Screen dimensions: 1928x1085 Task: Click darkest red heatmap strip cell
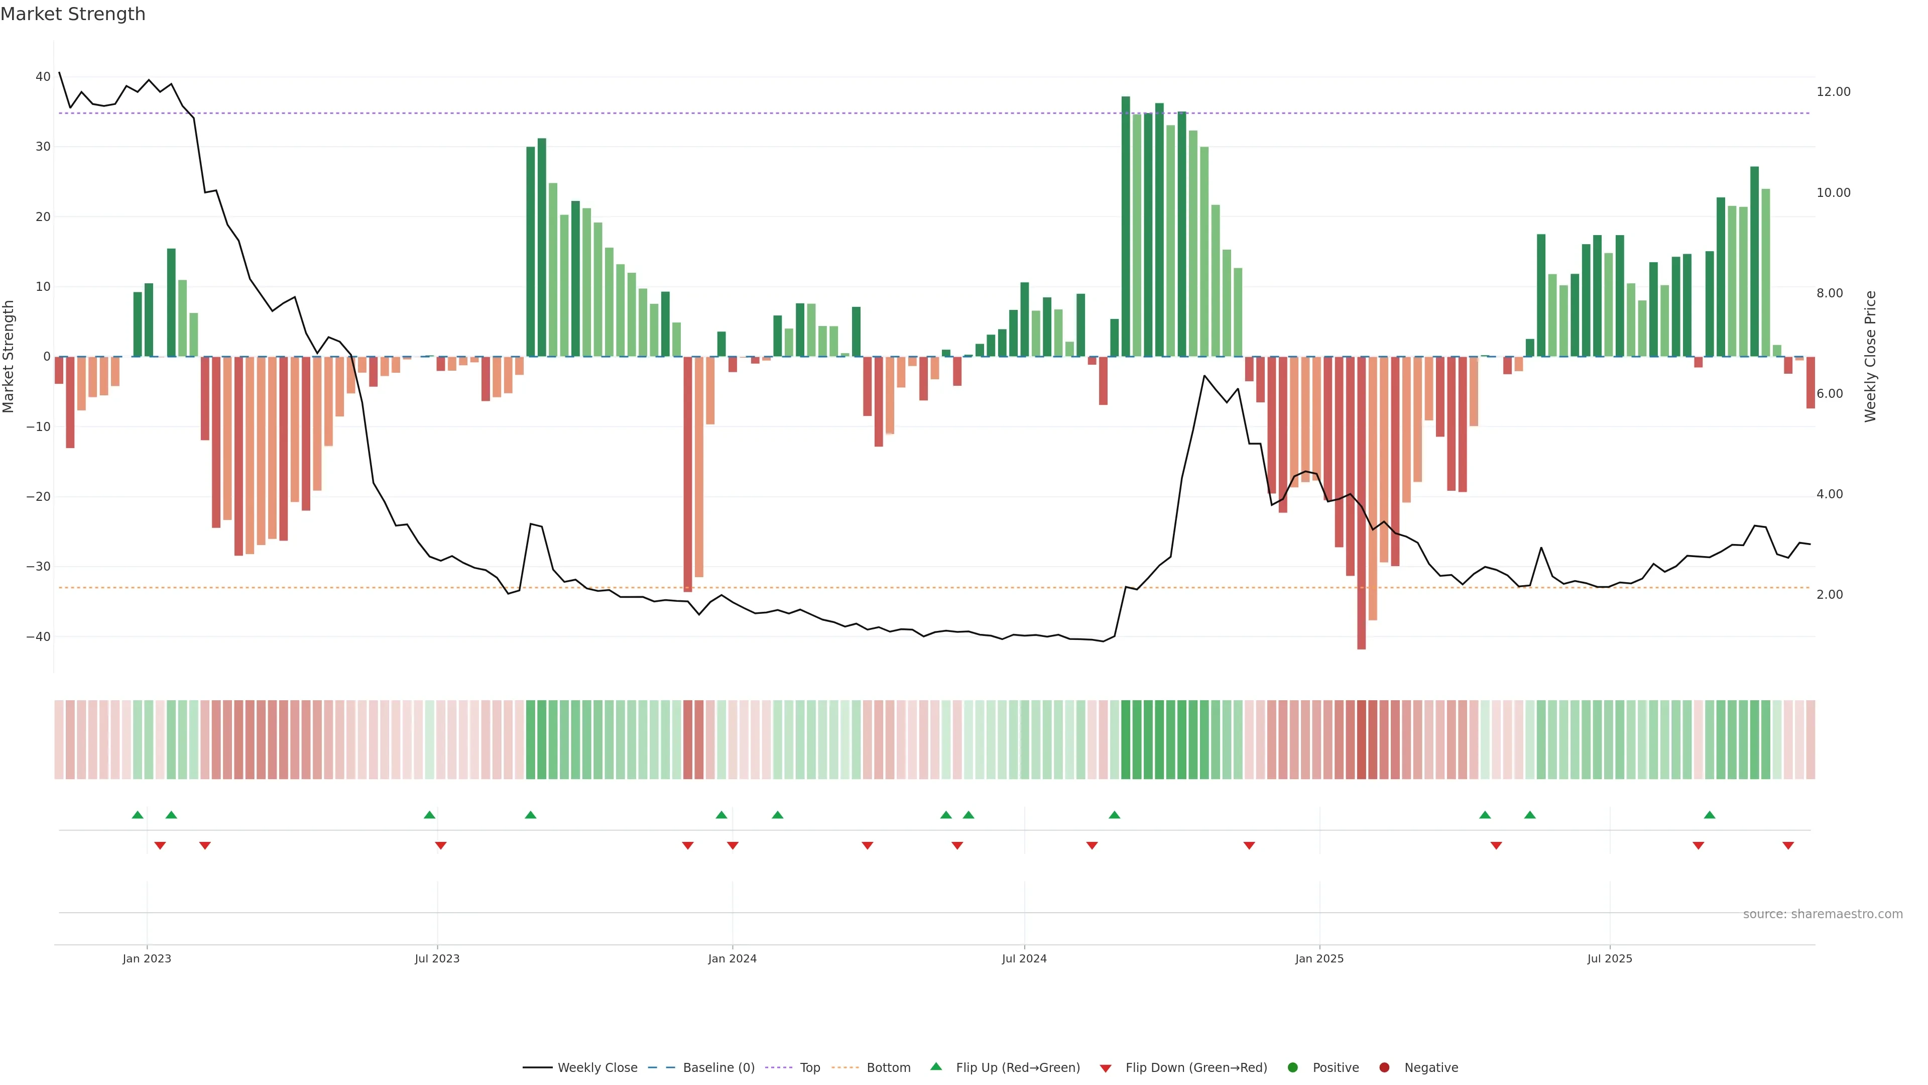(x=1362, y=740)
